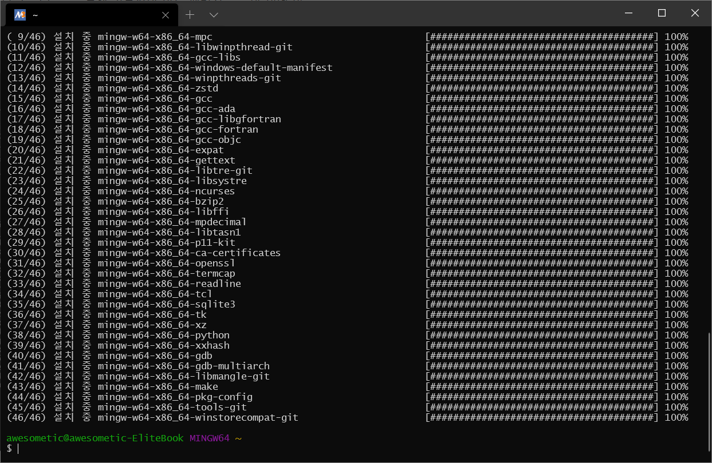Click mingw-w64-x86_64-bzip2 text
Image resolution: width=712 pixels, height=463 pixels.
pyautogui.click(x=161, y=201)
